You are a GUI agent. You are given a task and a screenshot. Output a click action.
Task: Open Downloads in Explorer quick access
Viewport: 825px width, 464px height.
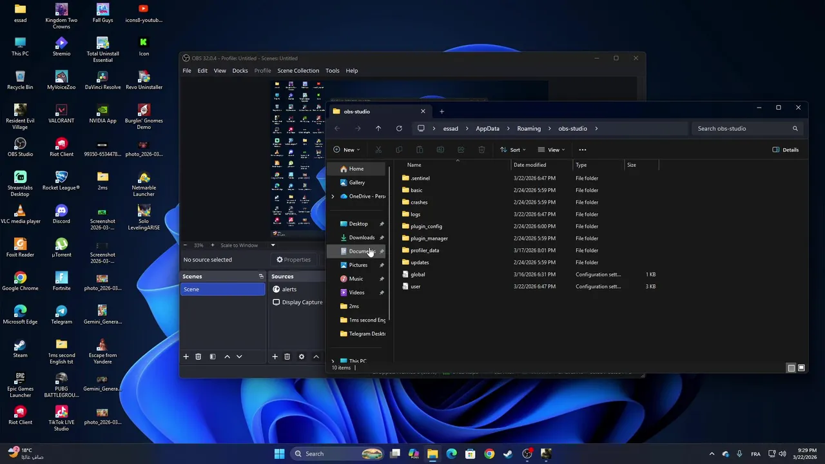pos(361,238)
